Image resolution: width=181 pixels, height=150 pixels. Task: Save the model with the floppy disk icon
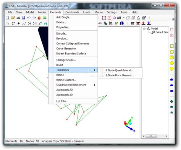coord(24,18)
